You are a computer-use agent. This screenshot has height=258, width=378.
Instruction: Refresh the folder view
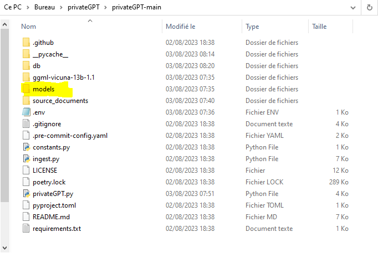click(x=369, y=8)
